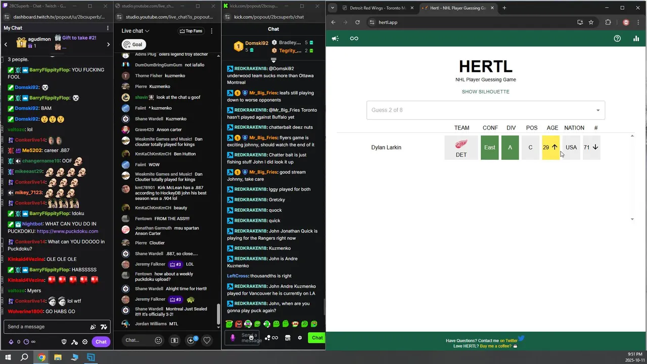Click YouTube Super Chat dollar icon
The height and width of the screenshot is (364, 647).
174,340
